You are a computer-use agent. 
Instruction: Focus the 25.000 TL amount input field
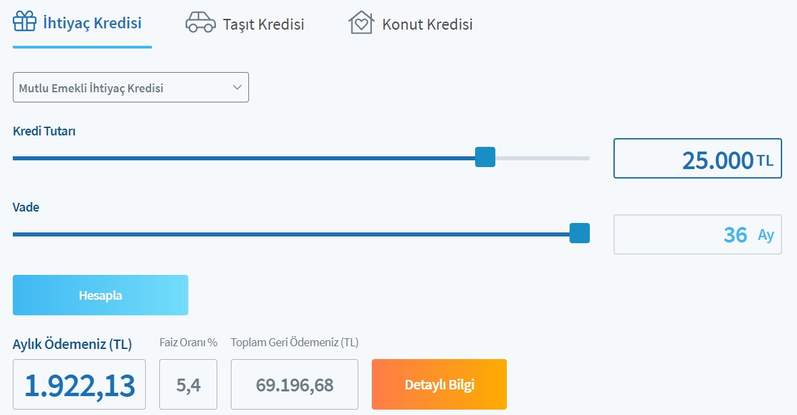pos(697,158)
